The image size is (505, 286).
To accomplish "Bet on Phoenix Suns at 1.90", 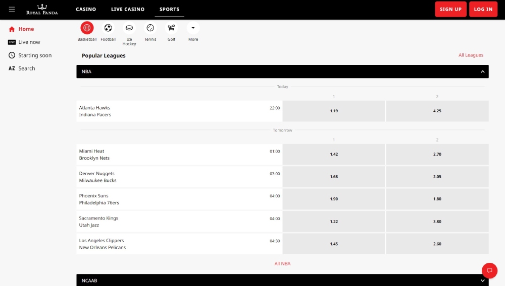I will tap(334, 199).
